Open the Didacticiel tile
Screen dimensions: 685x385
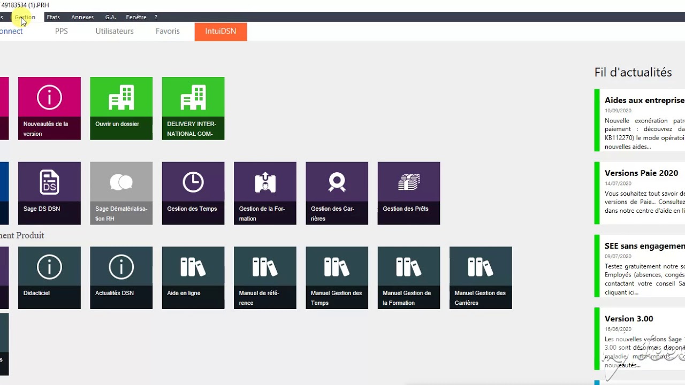tap(49, 278)
